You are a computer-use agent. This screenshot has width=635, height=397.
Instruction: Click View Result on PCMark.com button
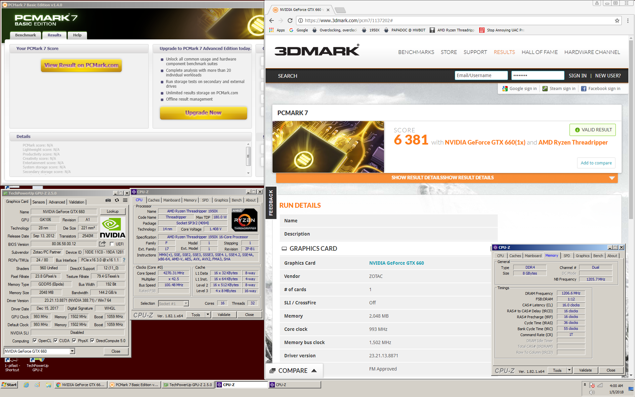[81, 65]
